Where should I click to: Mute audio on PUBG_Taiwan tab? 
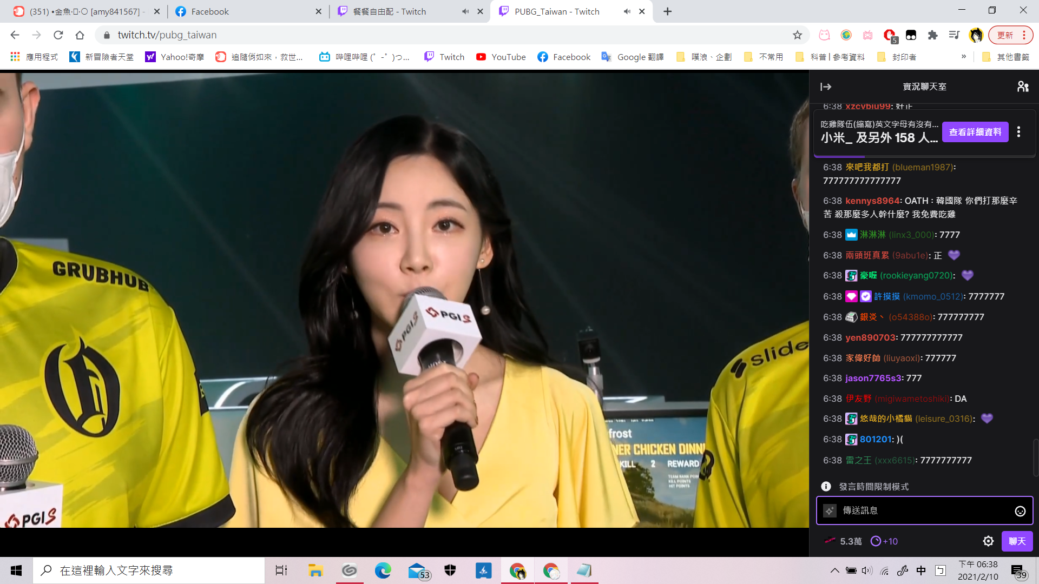[x=627, y=11]
